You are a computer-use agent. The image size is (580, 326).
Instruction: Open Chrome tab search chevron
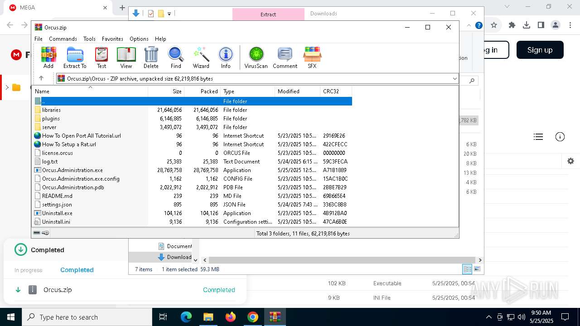pos(507,7)
